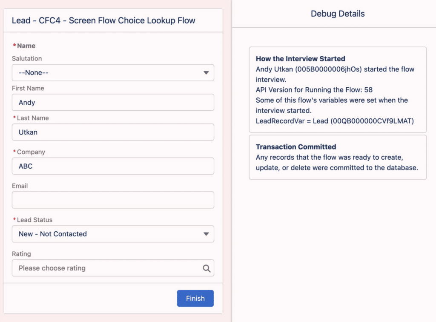The height and width of the screenshot is (322, 436).
Task: Click the Finish button
Action: click(x=195, y=299)
